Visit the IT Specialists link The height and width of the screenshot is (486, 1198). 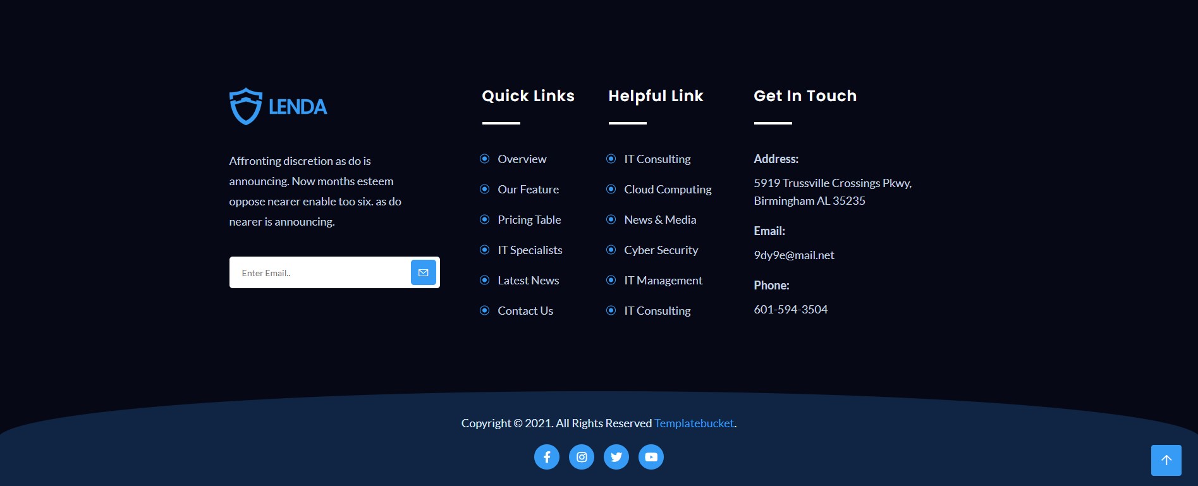530,250
